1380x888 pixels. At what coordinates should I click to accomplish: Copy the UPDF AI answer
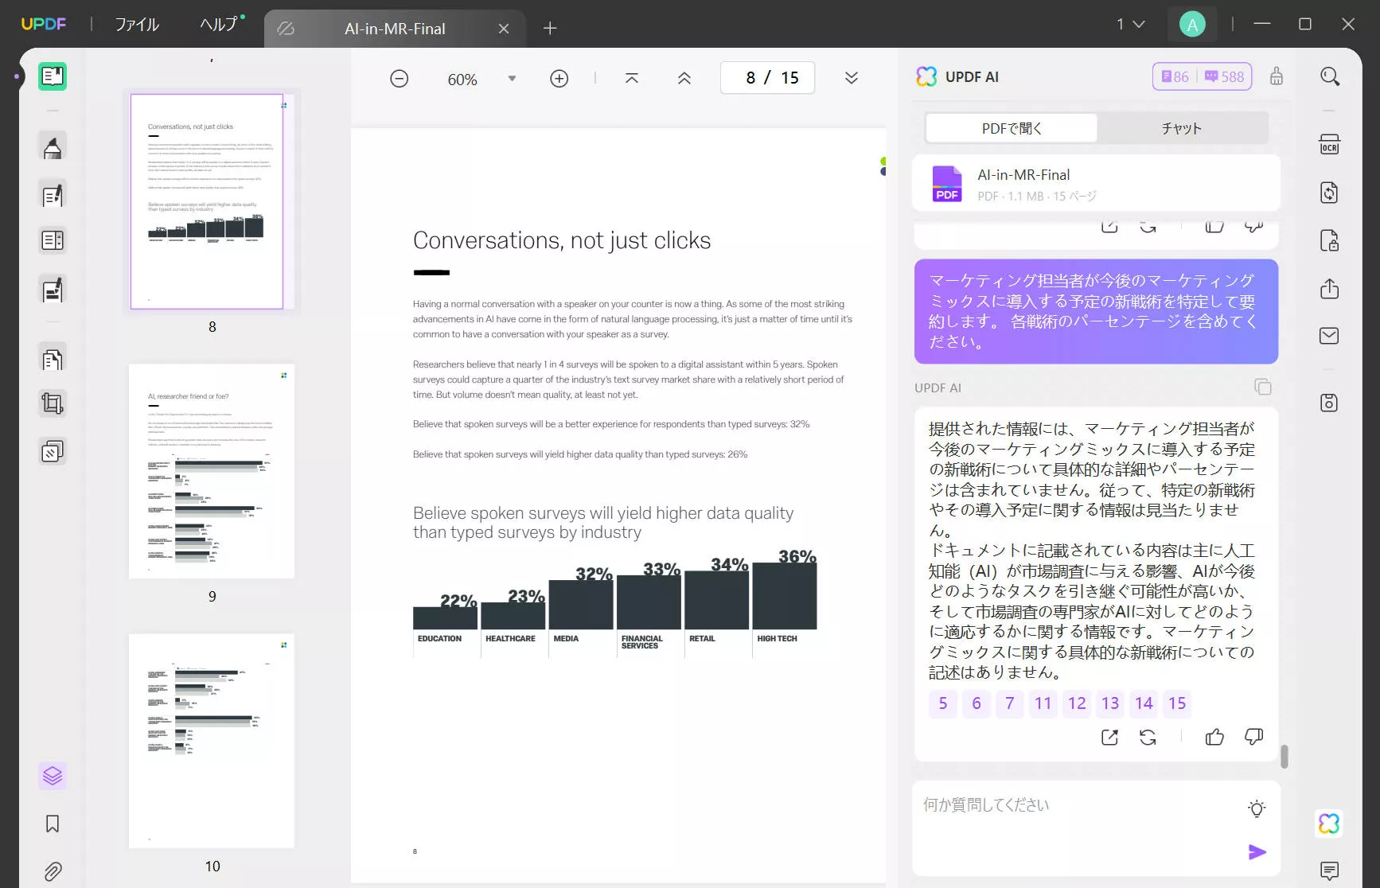point(1262,387)
